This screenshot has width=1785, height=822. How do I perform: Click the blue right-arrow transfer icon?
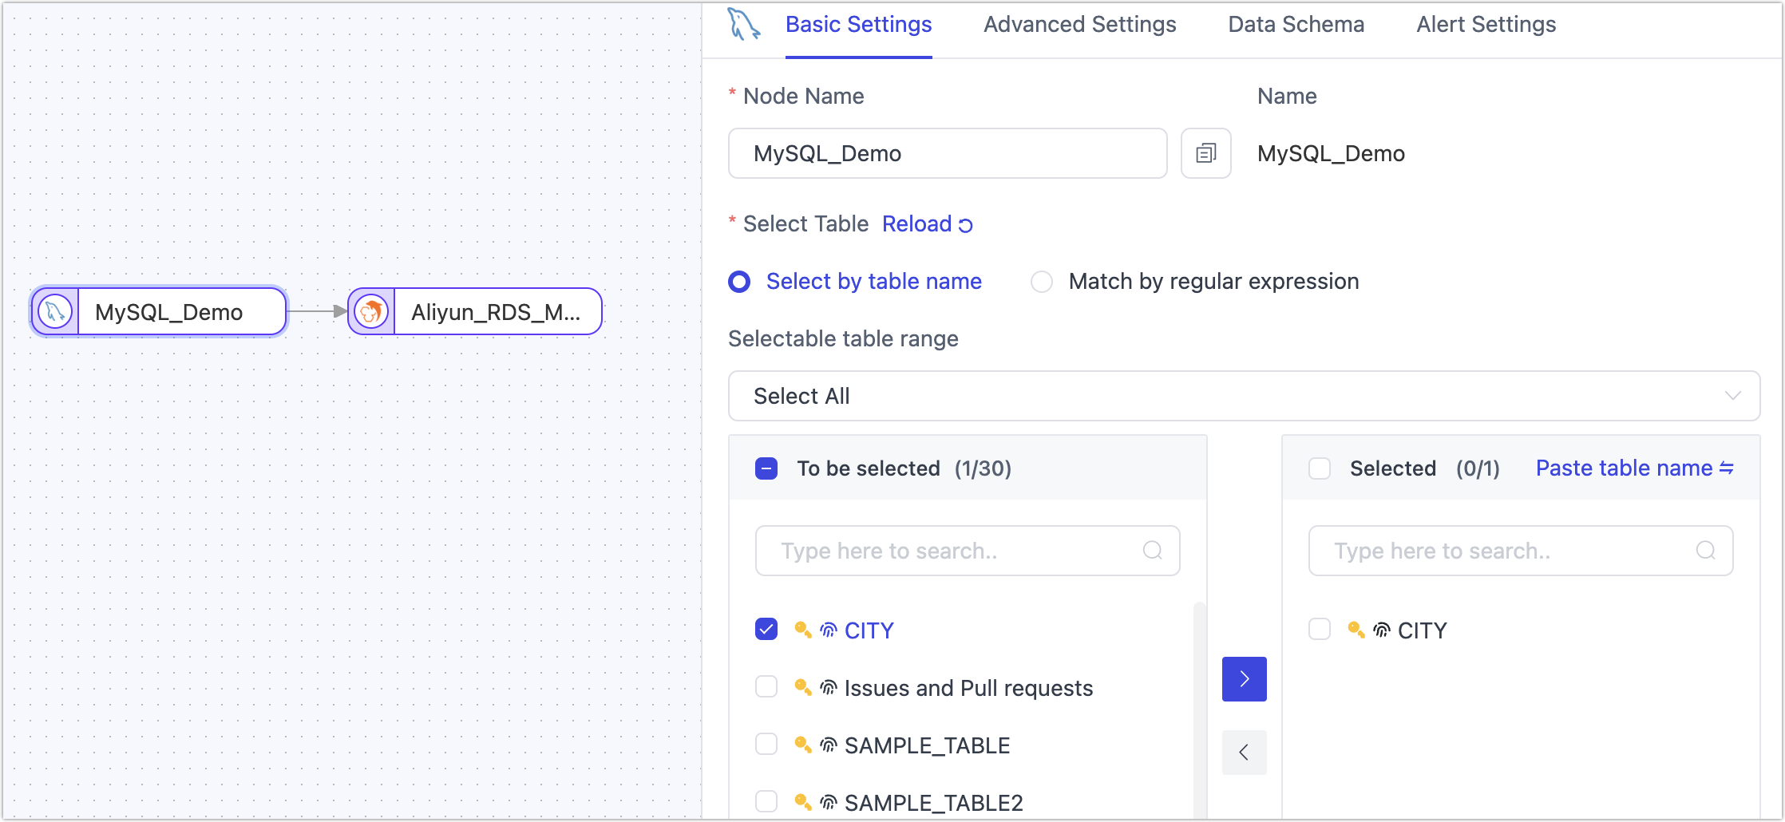1243,678
